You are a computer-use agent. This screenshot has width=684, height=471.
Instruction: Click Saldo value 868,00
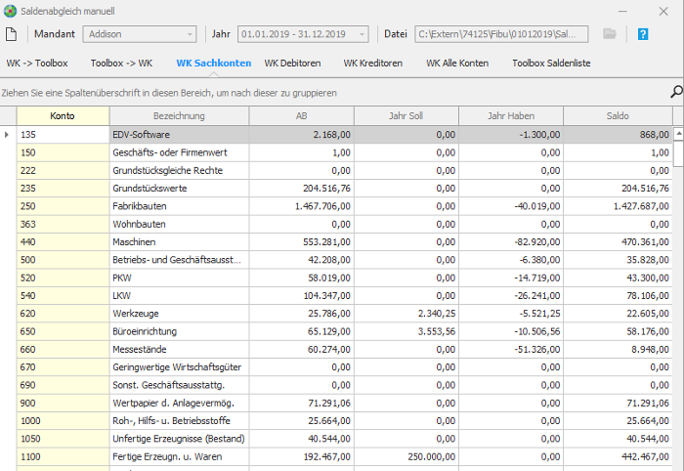(618, 135)
